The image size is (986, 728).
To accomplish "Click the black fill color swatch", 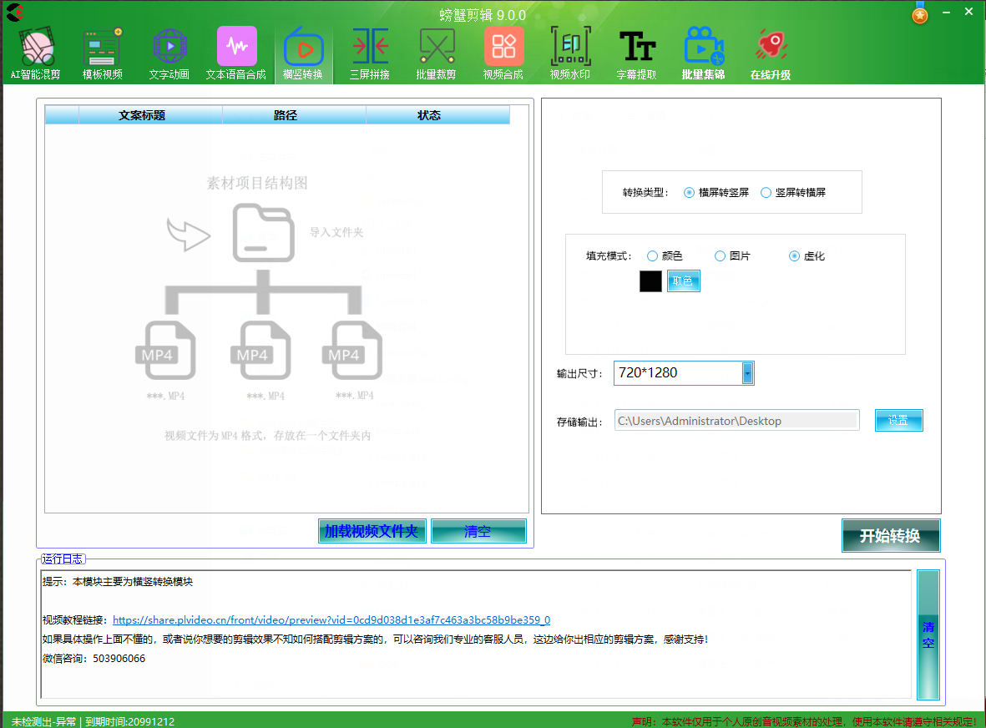I will [650, 281].
